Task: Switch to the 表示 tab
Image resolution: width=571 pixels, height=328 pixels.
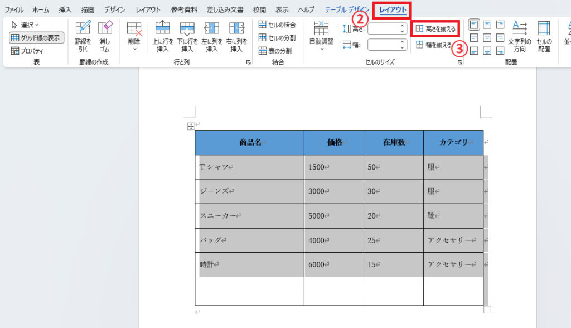Action: coord(282,10)
